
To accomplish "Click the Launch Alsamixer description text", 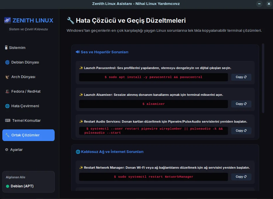I will [154, 95].
